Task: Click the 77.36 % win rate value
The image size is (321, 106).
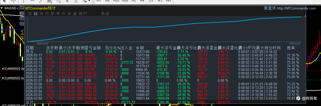Action: 293,55
